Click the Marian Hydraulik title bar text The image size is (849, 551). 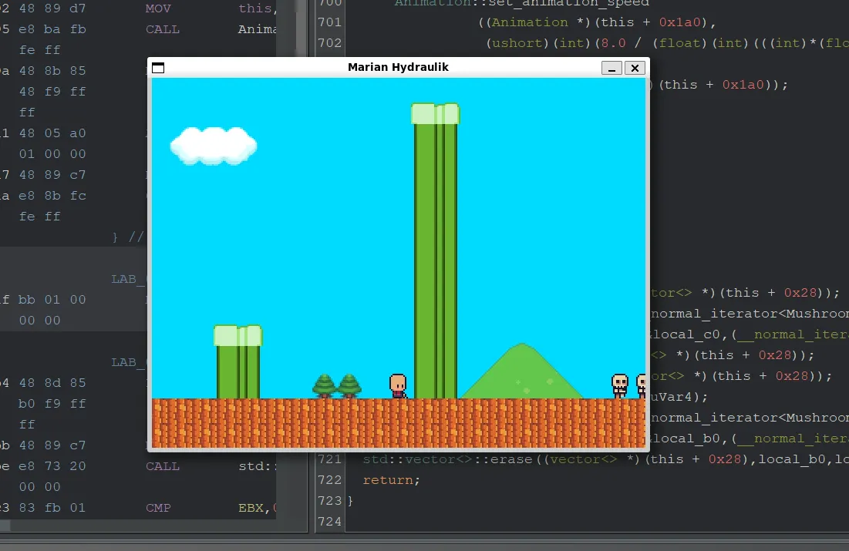coord(398,67)
